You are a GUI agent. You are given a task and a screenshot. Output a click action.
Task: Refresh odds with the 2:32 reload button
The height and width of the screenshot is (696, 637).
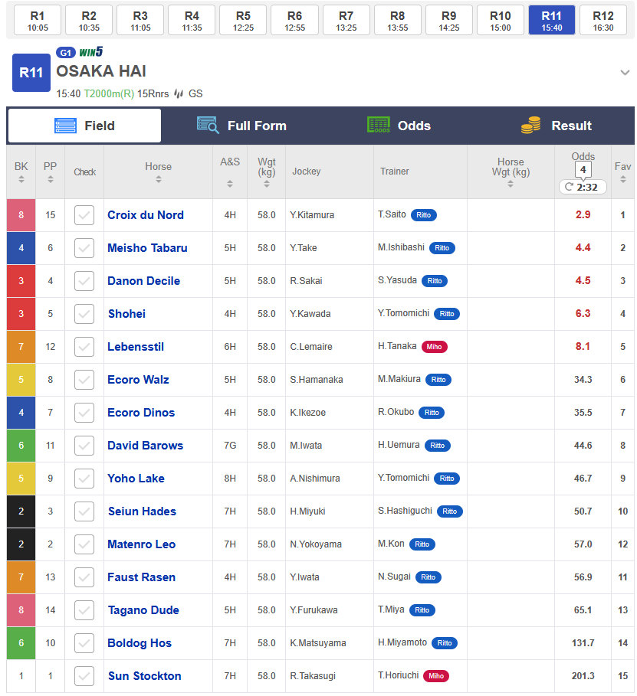[583, 187]
